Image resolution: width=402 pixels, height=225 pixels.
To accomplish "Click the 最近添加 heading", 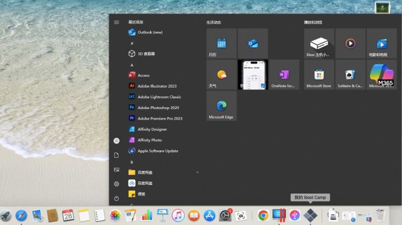I will pos(135,22).
